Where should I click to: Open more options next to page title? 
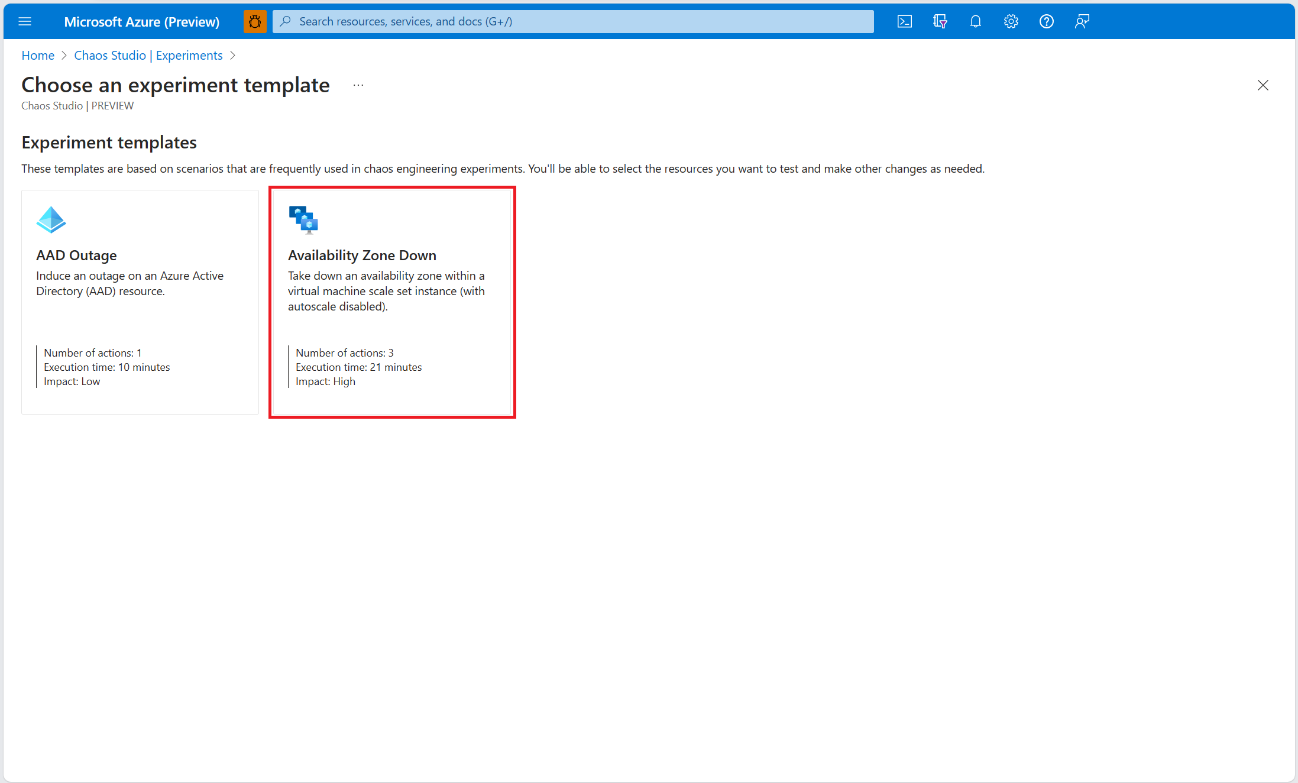358,85
